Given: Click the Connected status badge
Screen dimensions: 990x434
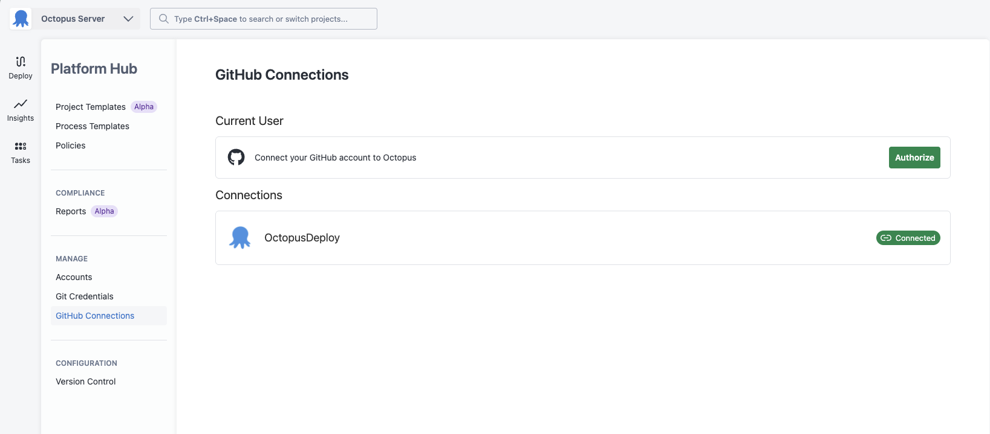Looking at the screenshot, I should tap(908, 238).
